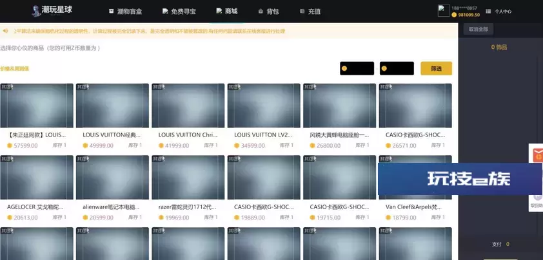
Task: Click the 潮玩星球 logo
Action: coord(52,10)
